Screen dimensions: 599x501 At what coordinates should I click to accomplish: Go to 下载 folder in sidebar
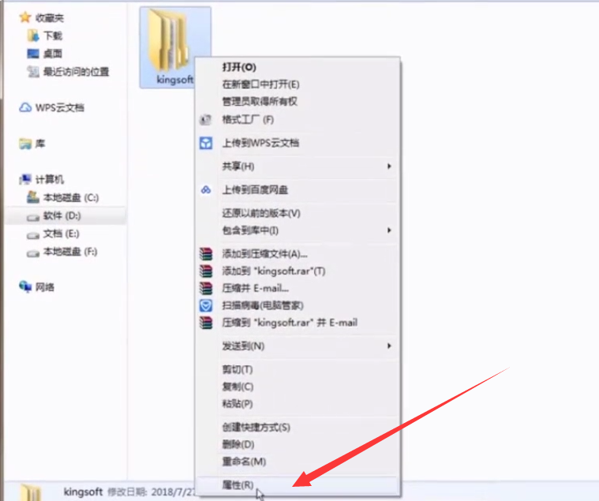tap(53, 36)
